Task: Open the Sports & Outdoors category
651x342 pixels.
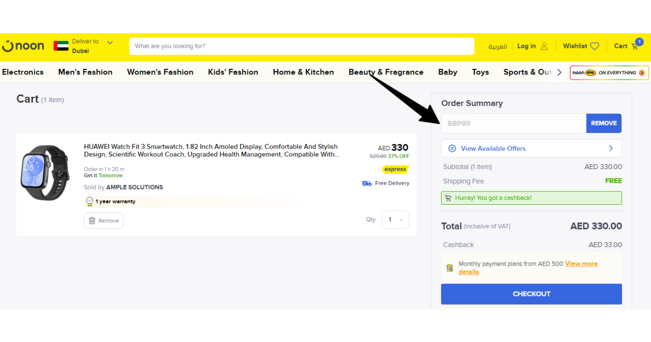Action: [x=528, y=72]
